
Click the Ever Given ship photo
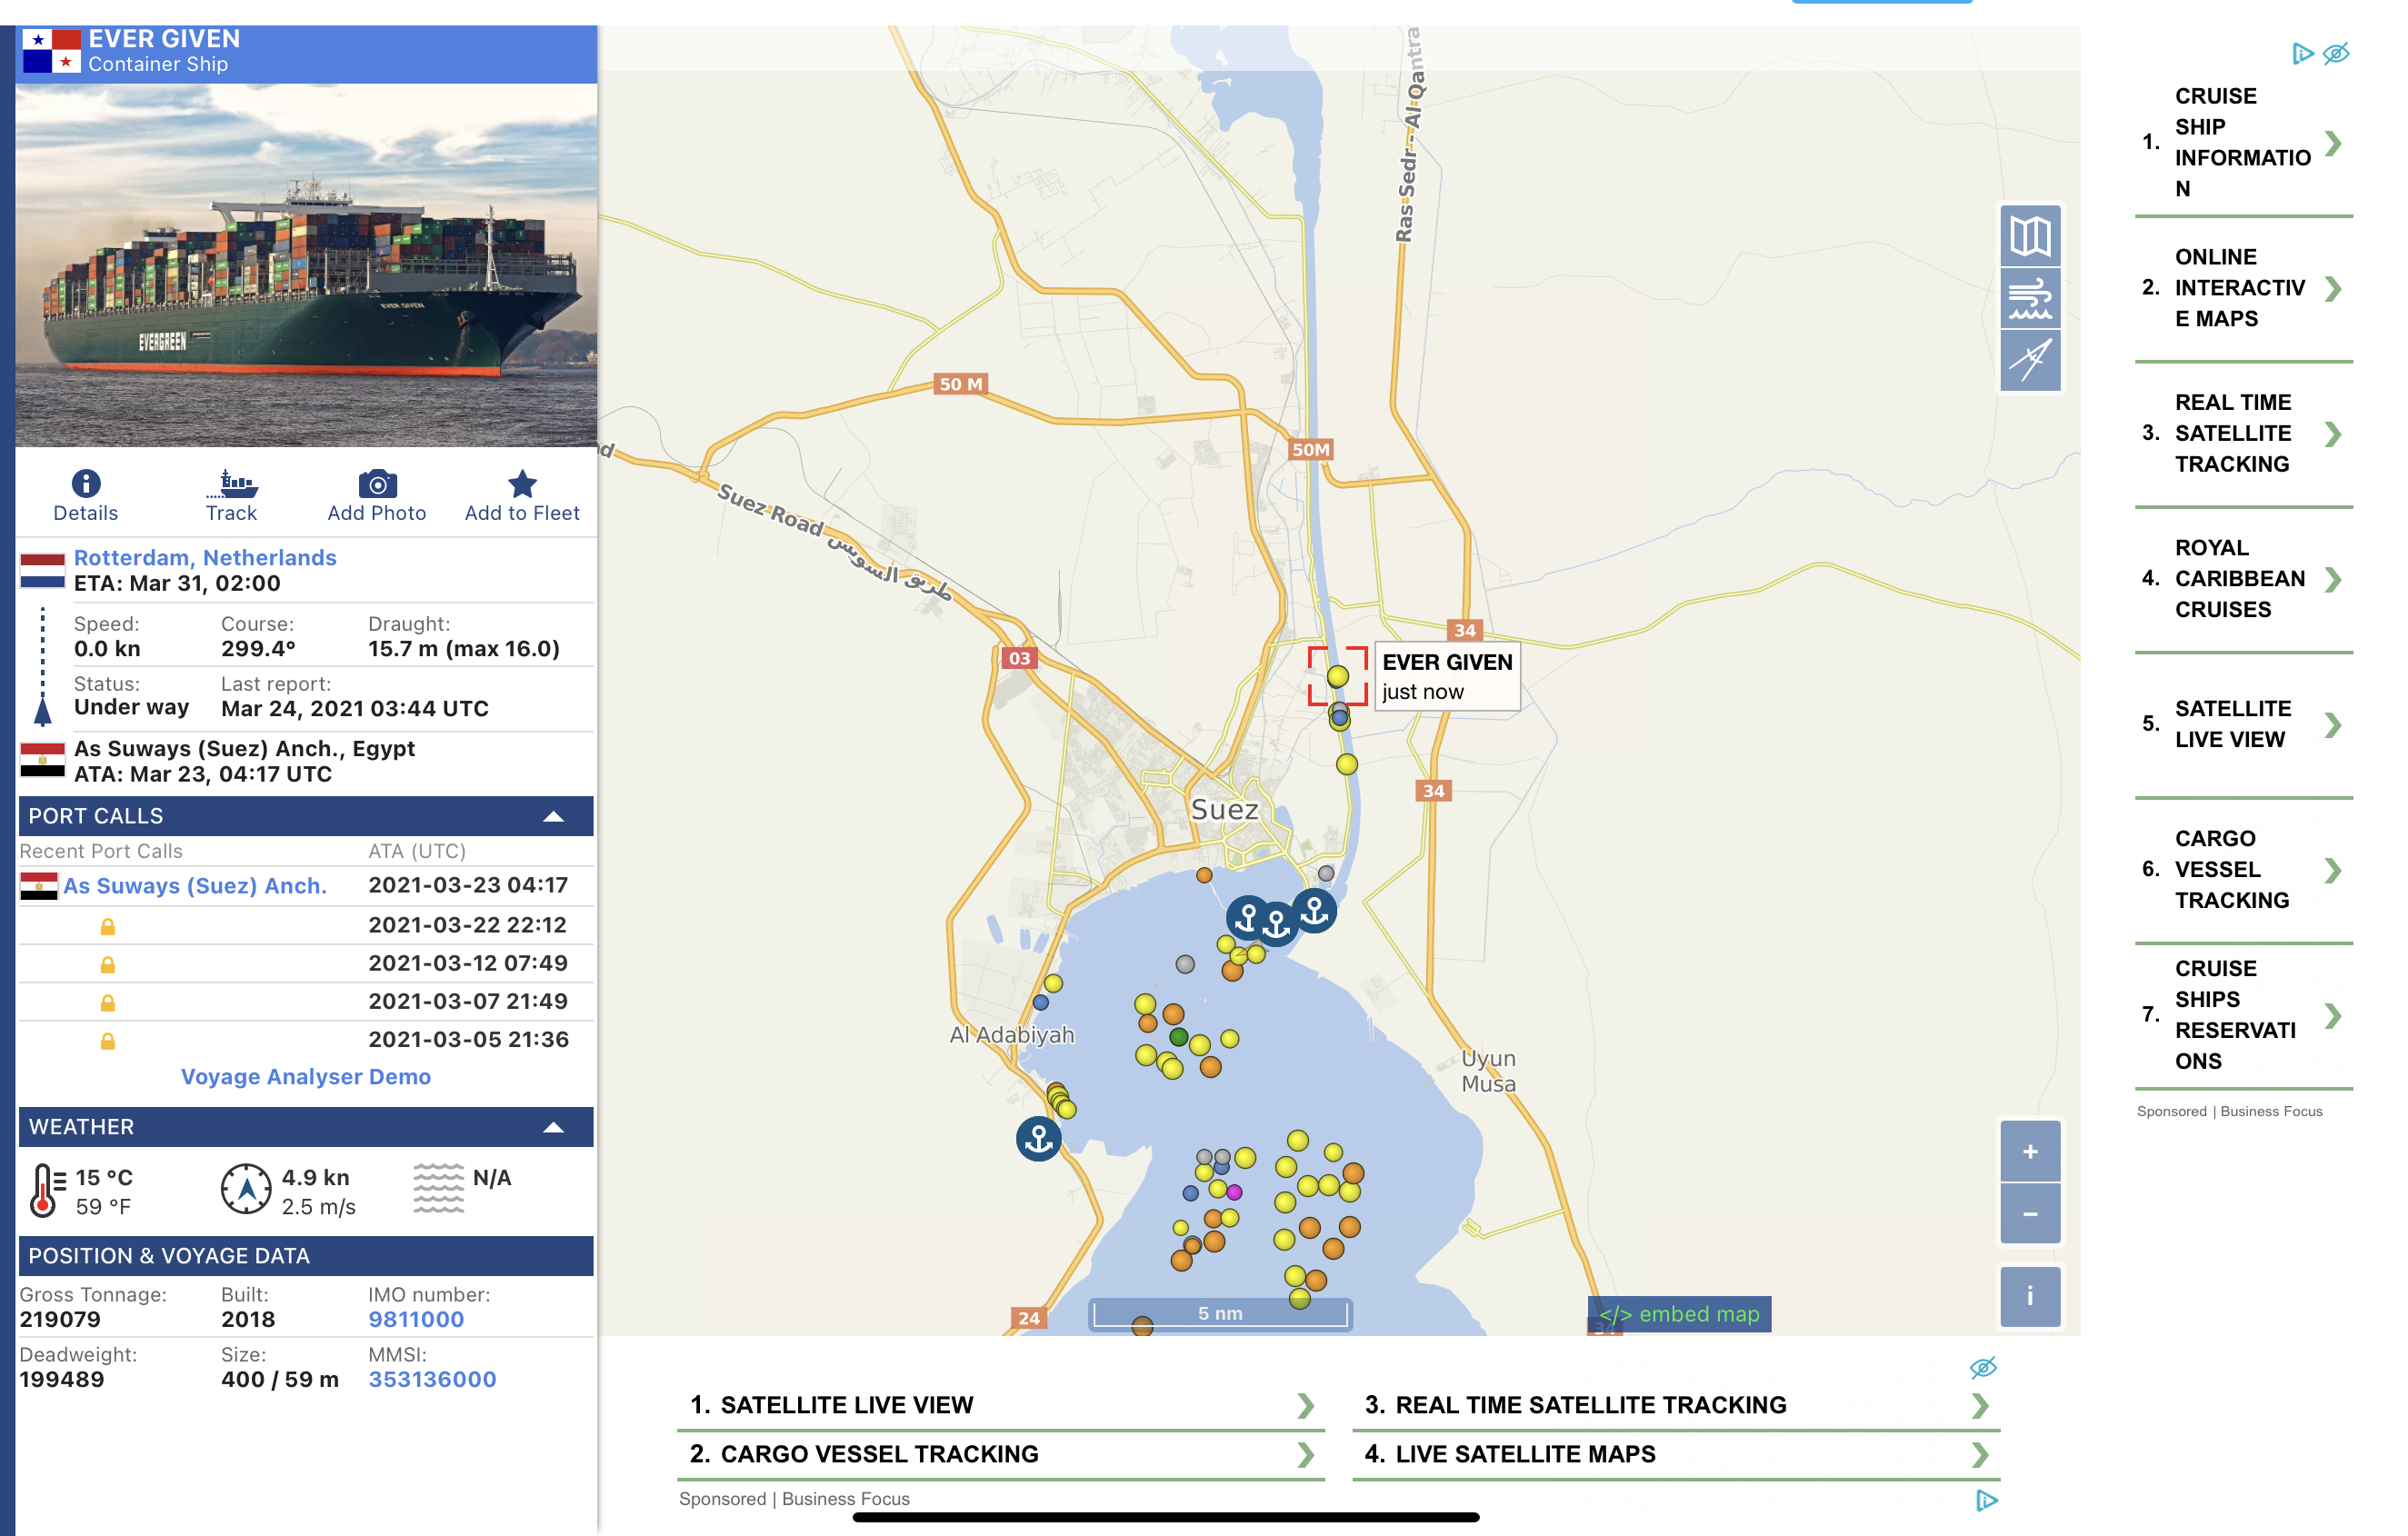[306, 265]
